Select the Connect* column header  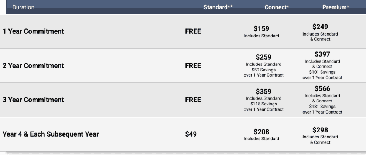pos(277,7)
